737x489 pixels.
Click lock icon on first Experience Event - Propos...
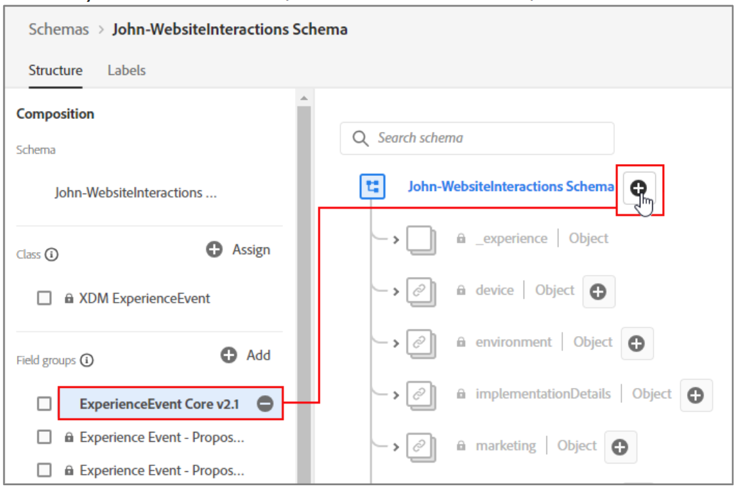(x=69, y=437)
